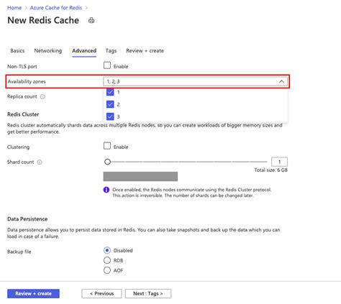Screen dimensions: 341x304
Task: Switch to the Networking tab
Action: click(48, 51)
